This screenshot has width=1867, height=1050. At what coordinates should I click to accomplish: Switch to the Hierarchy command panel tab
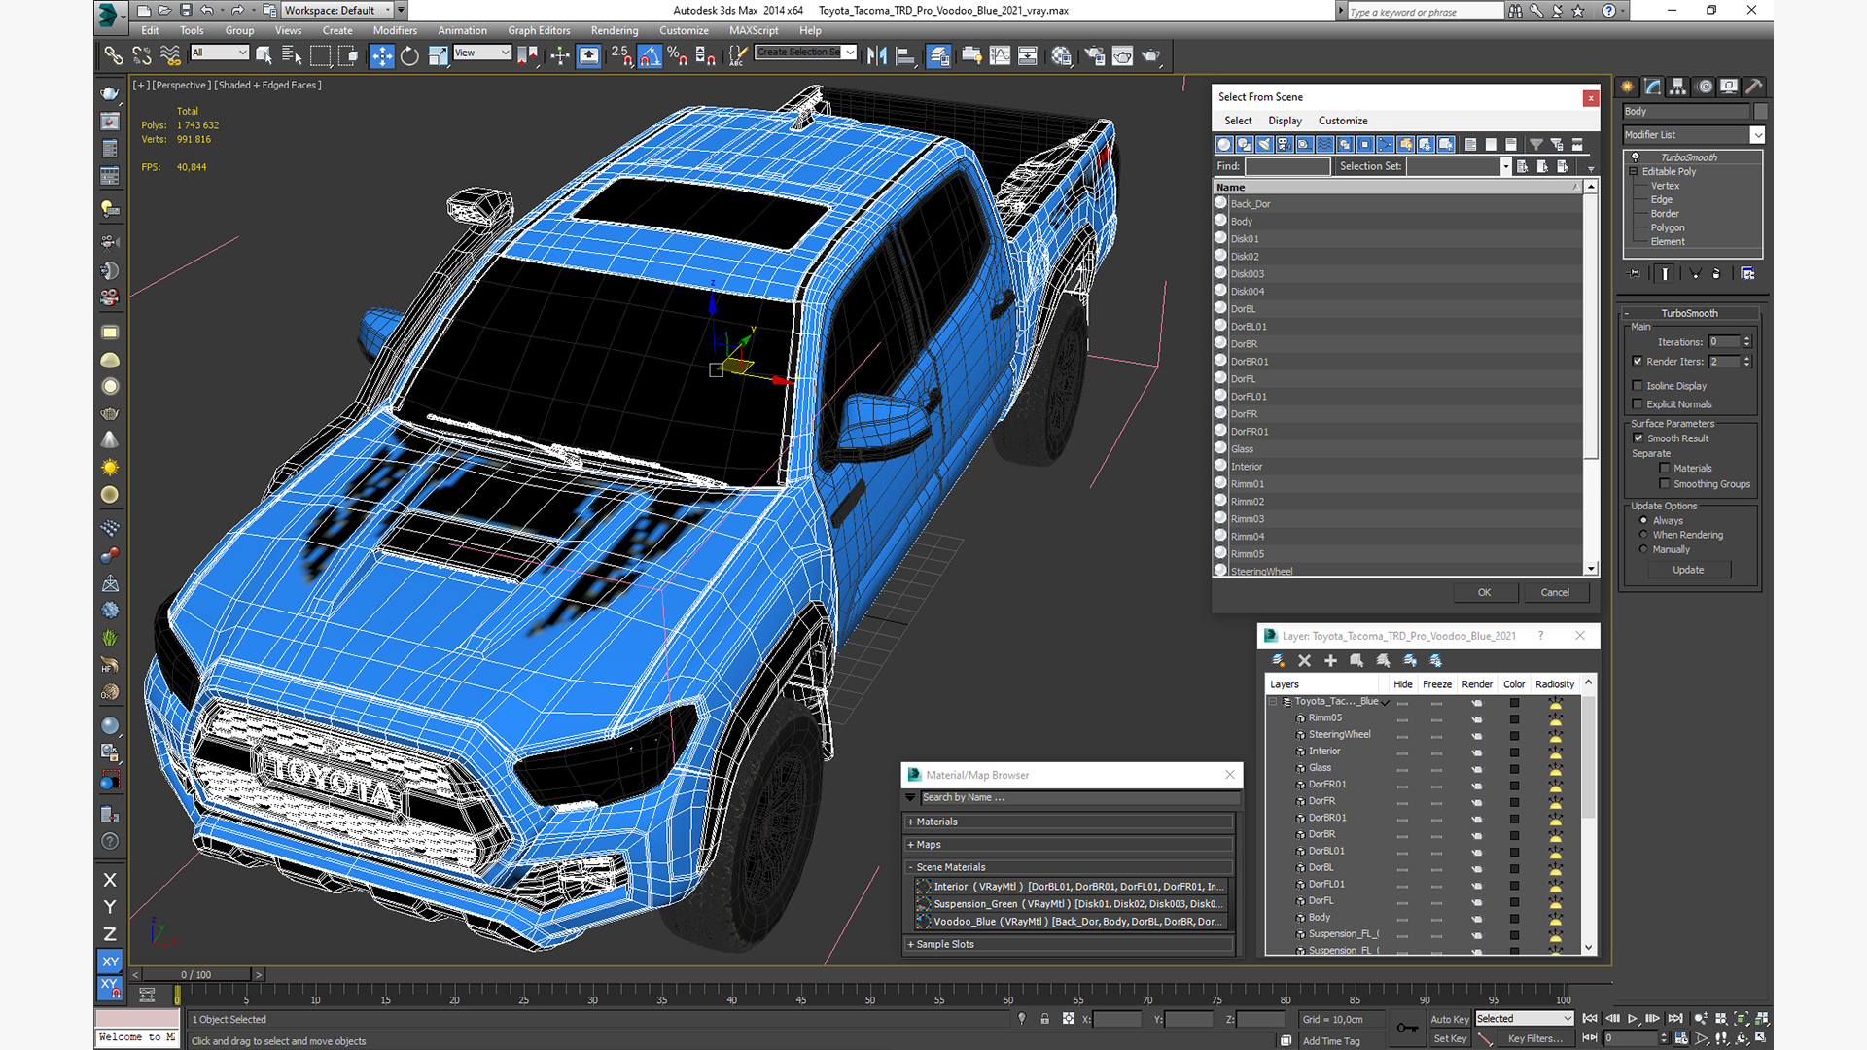click(1678, 87)
